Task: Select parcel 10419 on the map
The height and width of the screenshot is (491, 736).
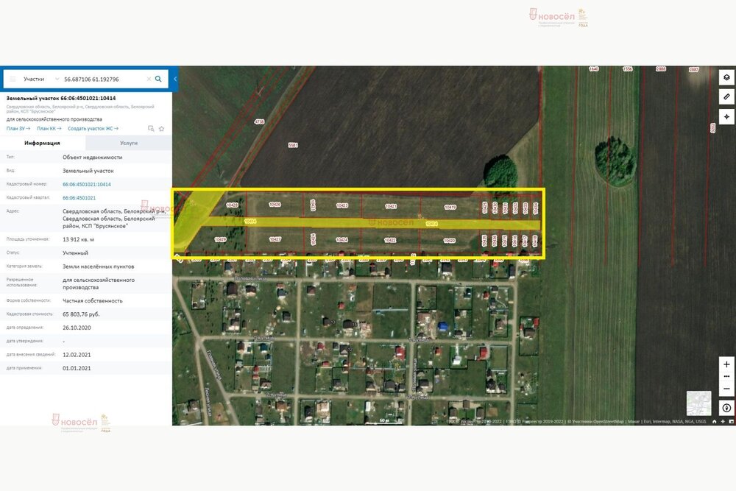Action: tap(450, 207)
